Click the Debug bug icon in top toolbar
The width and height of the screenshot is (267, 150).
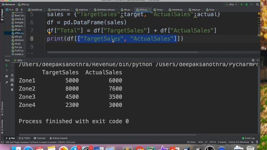click(247, 5)
